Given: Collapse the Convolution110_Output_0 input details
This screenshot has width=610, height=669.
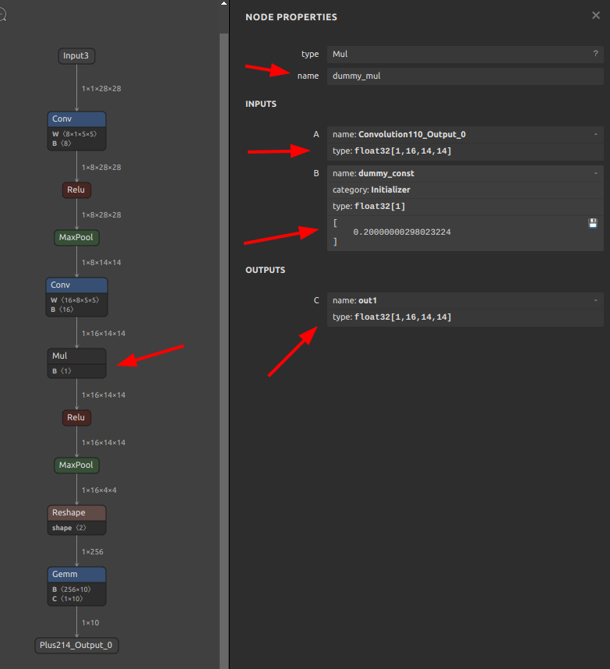Looking at the screenshot, I should pyautogui.click(x=595, y=135).
